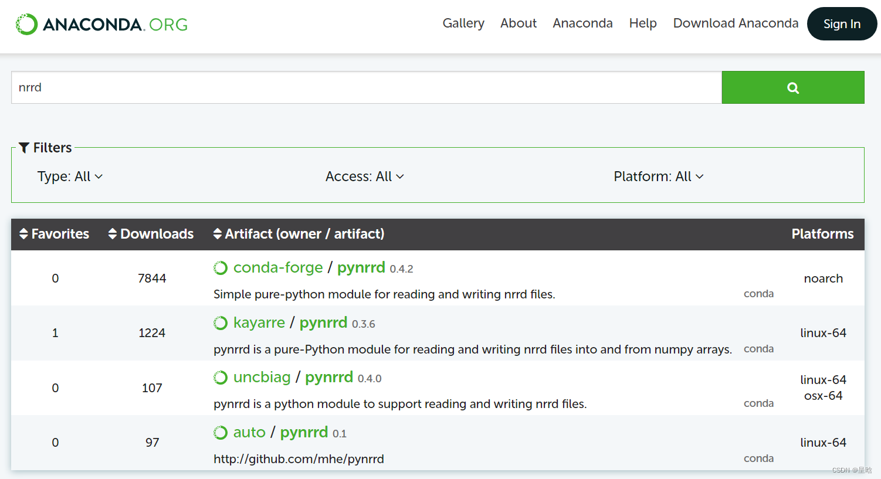Image resolution: width=881 pixels, height=479 pixels.
Task: Click the 7844 downloads value
Action: pyautogui.click(x=152, y=278)
